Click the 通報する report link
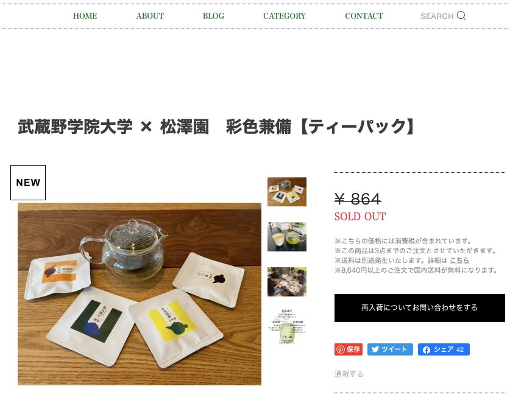The height and width of the screenshot is (403, 510). point(349,374)
